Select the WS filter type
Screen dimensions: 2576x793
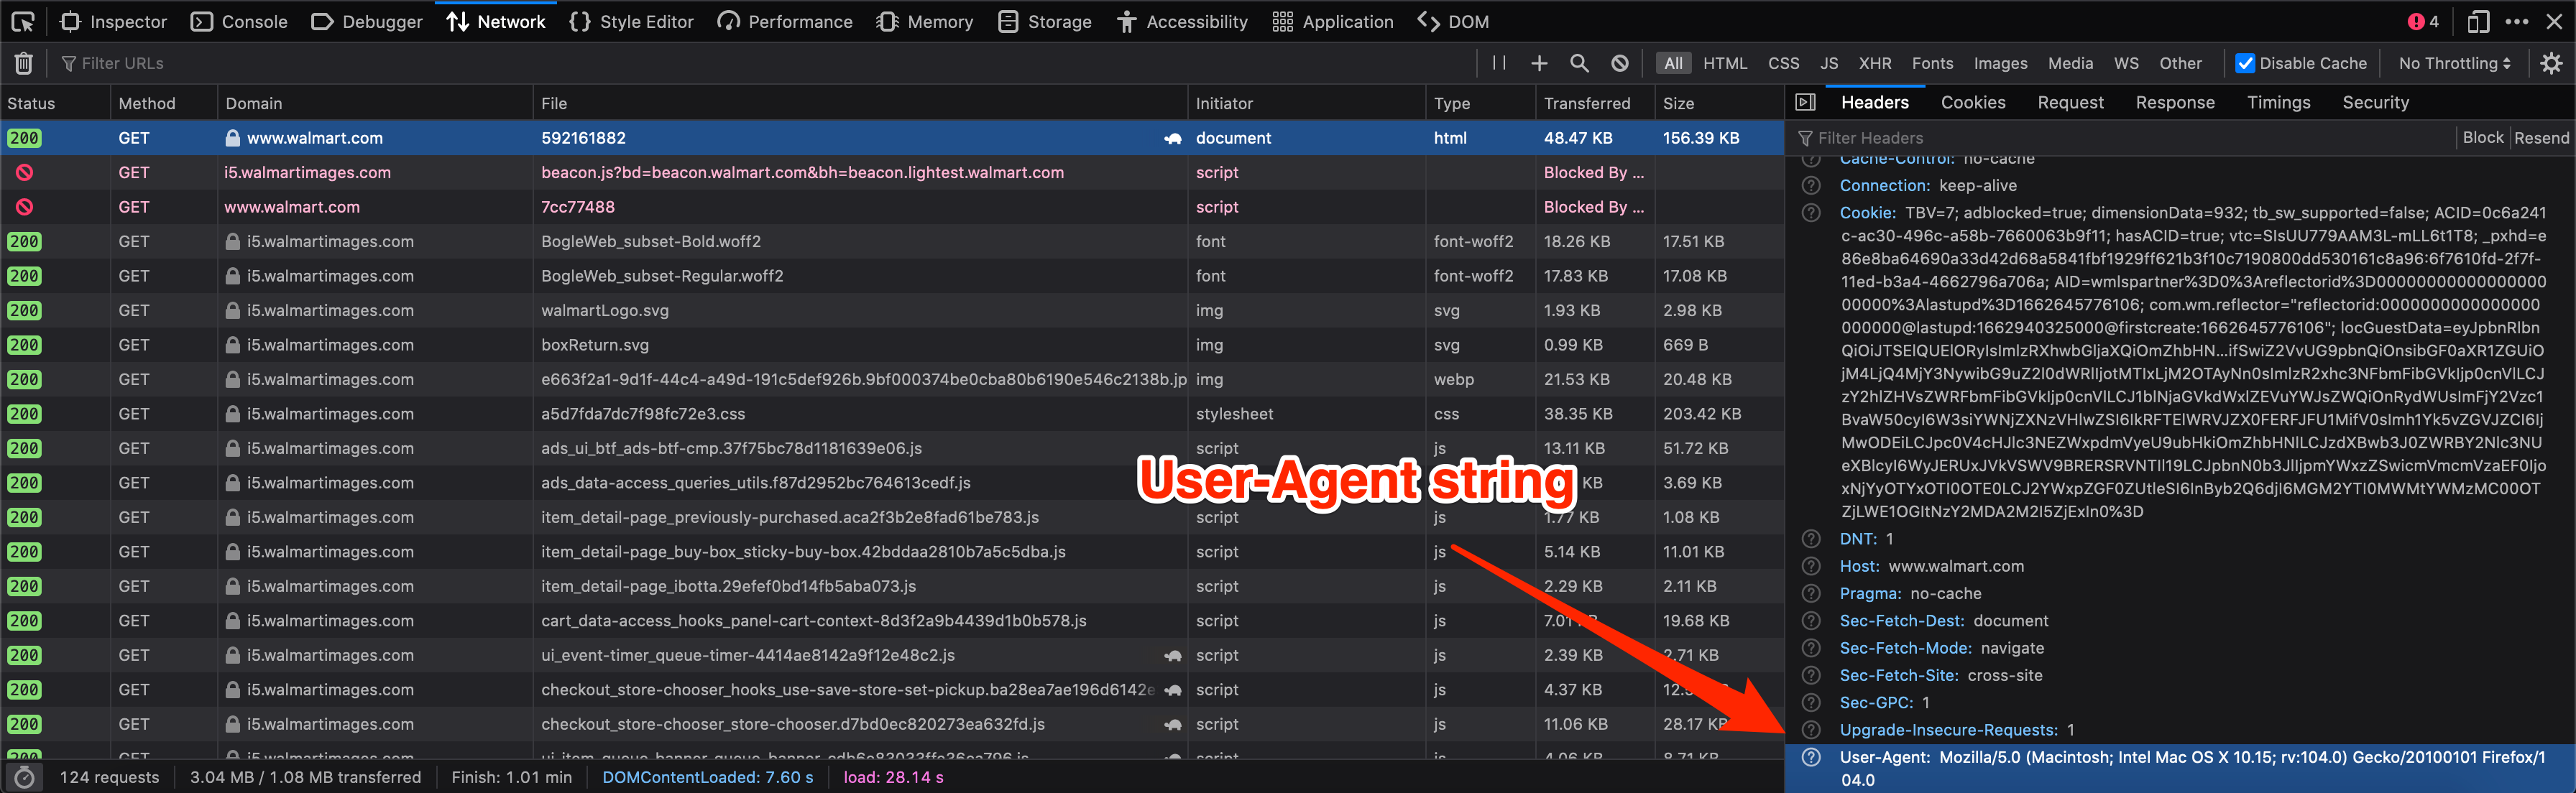pos(2126,64)
